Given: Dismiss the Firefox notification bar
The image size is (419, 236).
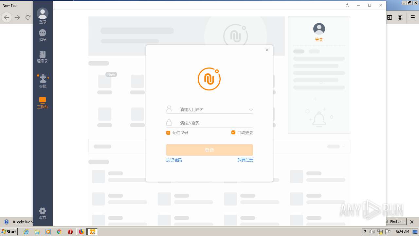Looking at the screenshot, I should [x=412, y=222].
